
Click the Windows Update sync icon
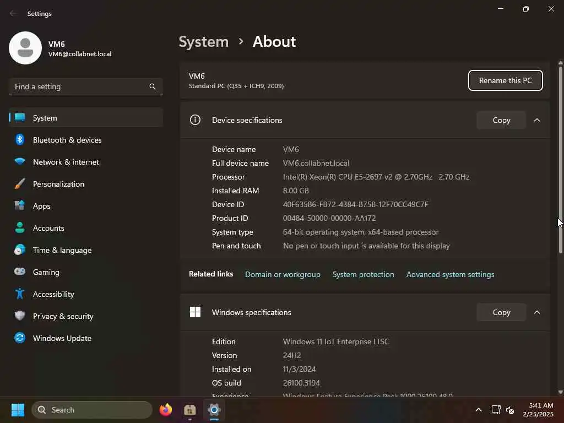20,338
